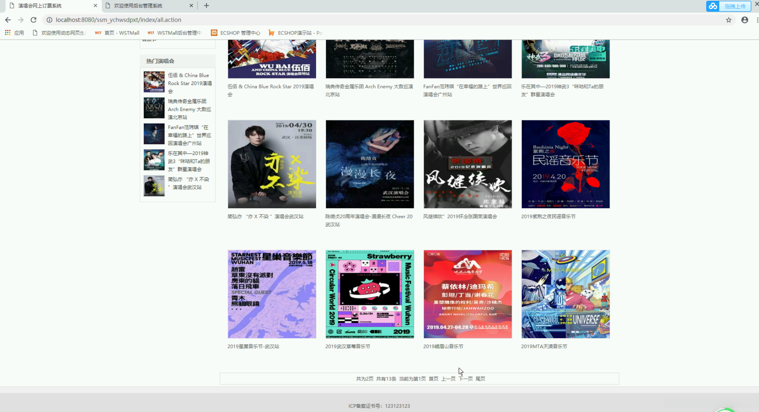
Task: Open sidebar thumbnail for 伍佰 & China Blue
Action: [154, 82]
